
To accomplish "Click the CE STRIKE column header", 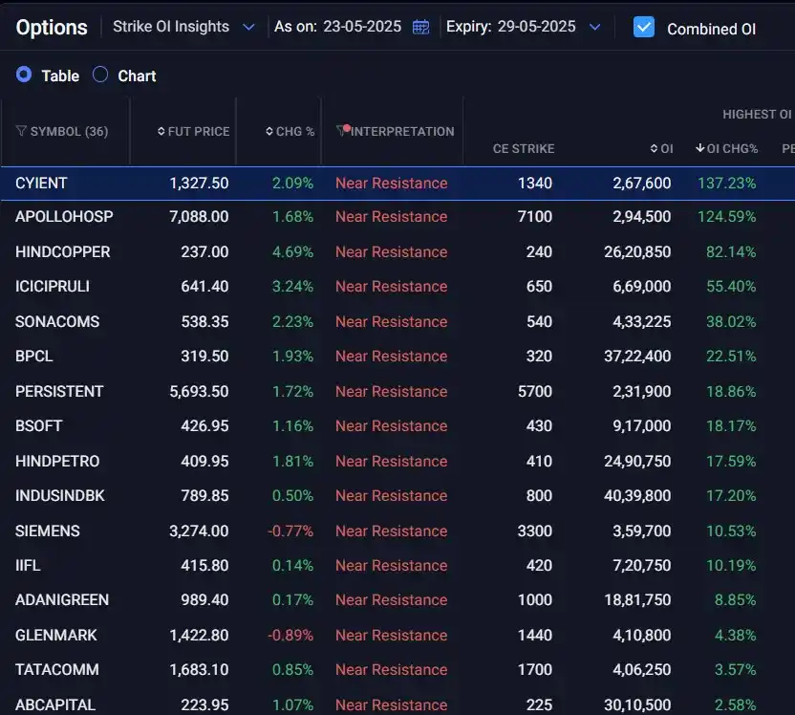I will pyautogui.click(x=524, y=148).
